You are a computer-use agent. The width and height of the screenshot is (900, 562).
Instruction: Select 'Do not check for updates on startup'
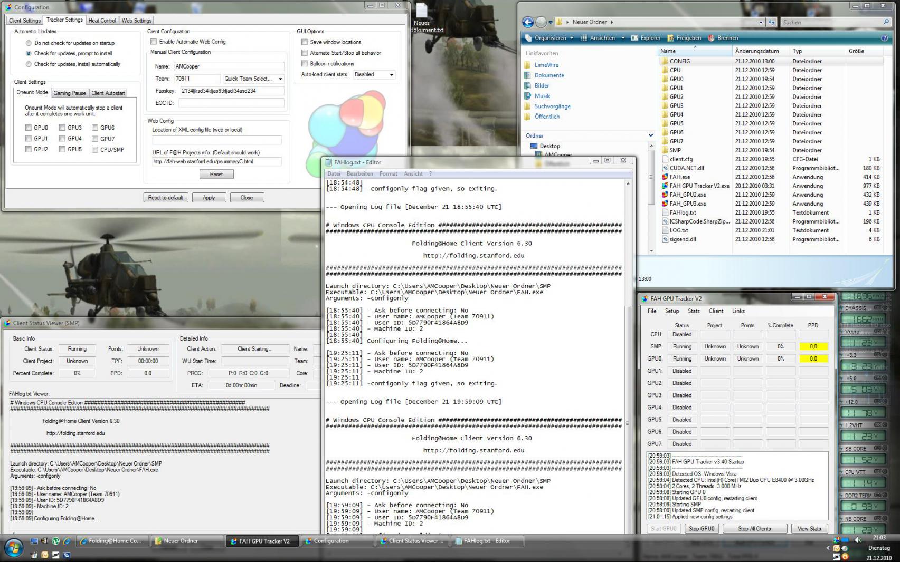click(x=29, y=43)
